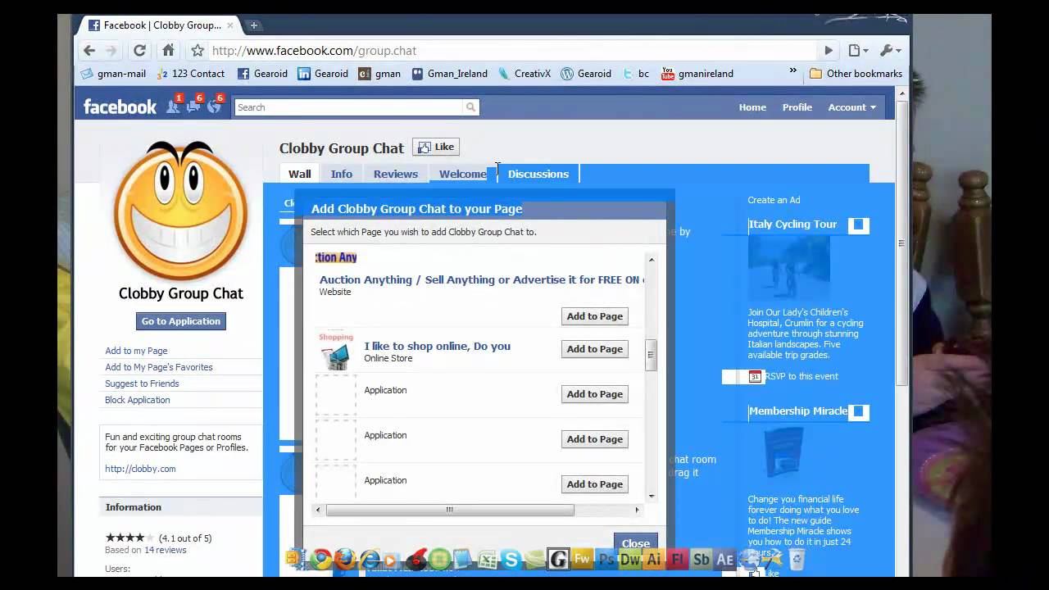Bookmark this page with the star icon

click(198, 51)
